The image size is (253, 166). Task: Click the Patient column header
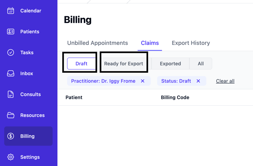pyautogui.click(x=74, y=97)
